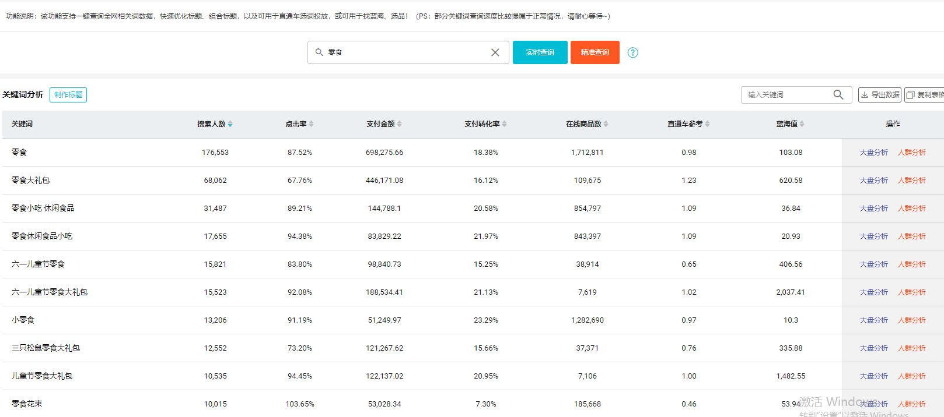This screenshot has width=944, height=417.
Task: Click the 关键词 column header
Action: (x=22, y=124)
